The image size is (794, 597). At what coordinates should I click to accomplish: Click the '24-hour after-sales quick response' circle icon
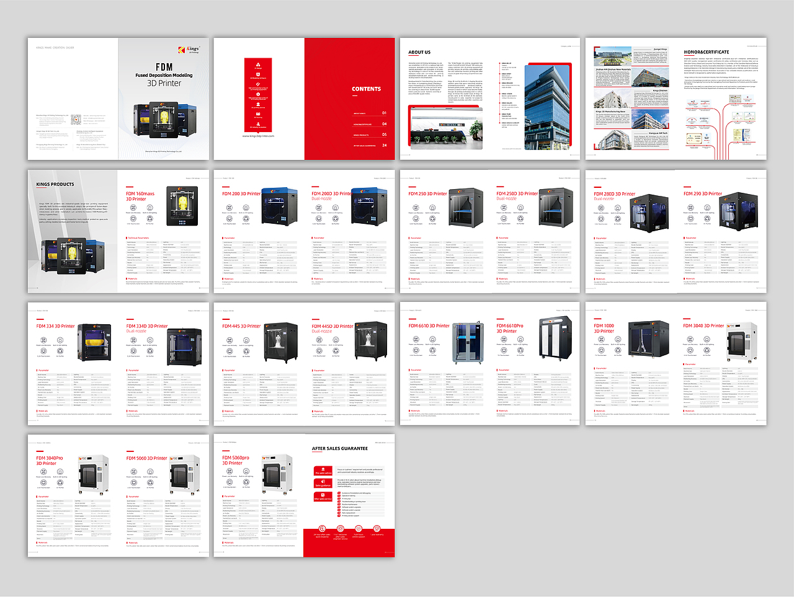[x=321, y=529]
